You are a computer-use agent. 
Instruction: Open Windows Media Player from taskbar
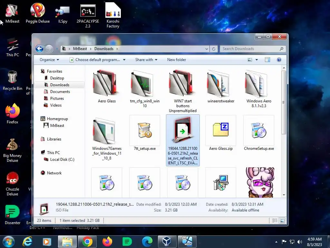(47, 242)
